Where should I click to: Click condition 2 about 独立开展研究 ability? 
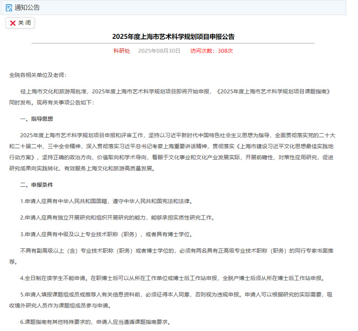point(117,218)
